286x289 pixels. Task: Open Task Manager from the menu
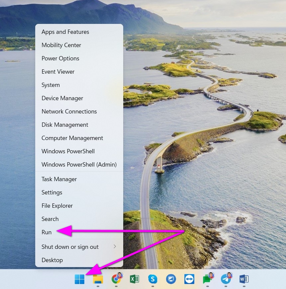[x=59, y=179]
